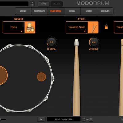Click the groove up/down stepper arrows
123x123 pixels.
[x=84, y=119]
